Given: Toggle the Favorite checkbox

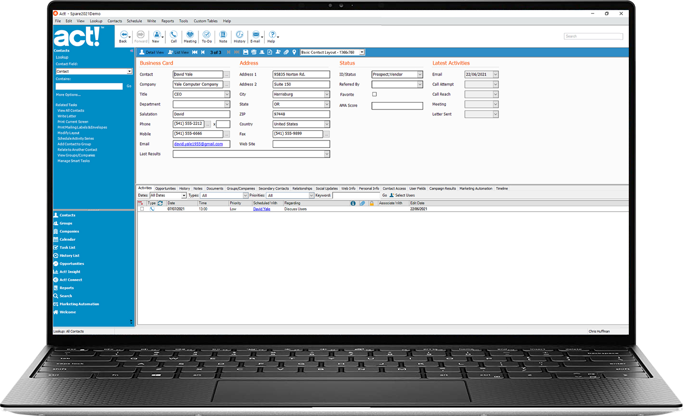Looking at the screenshot, I should pos(374,94).
